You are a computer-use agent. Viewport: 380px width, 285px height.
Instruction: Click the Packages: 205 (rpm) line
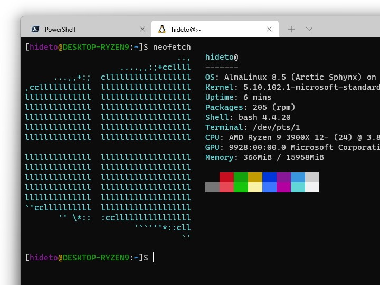pyautogui.click(x=250, y=107)
